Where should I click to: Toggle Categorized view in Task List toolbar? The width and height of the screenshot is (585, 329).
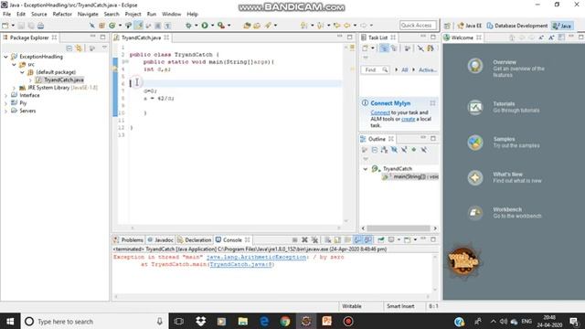[x=384, y=48]
